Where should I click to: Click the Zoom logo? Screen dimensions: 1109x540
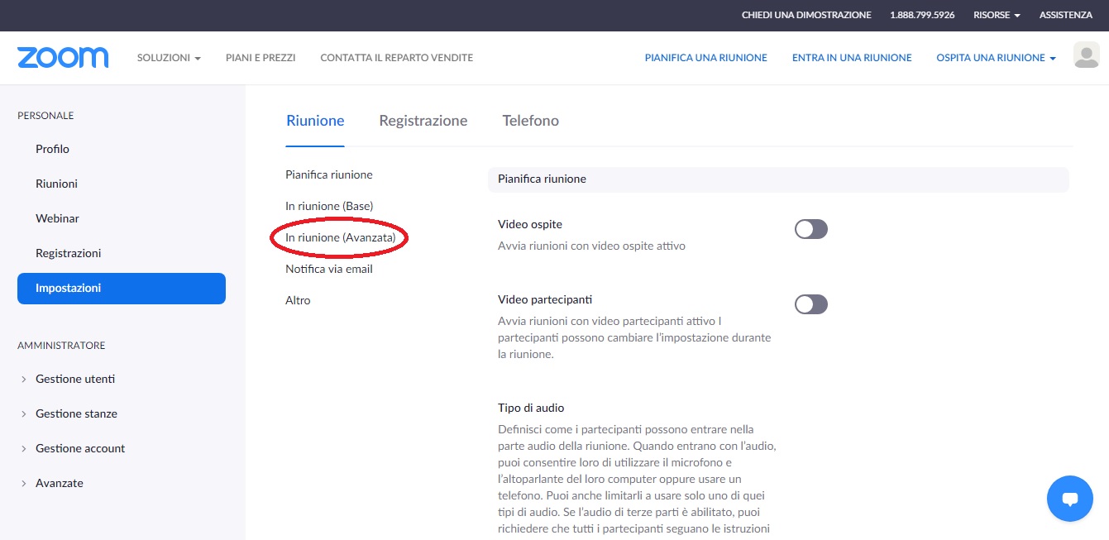[x=63, y=57]
